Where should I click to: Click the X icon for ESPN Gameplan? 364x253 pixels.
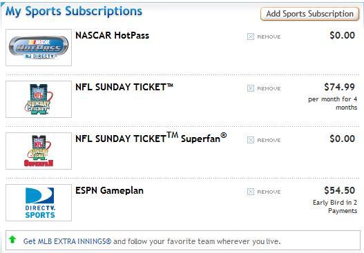[x=251, y=192]
